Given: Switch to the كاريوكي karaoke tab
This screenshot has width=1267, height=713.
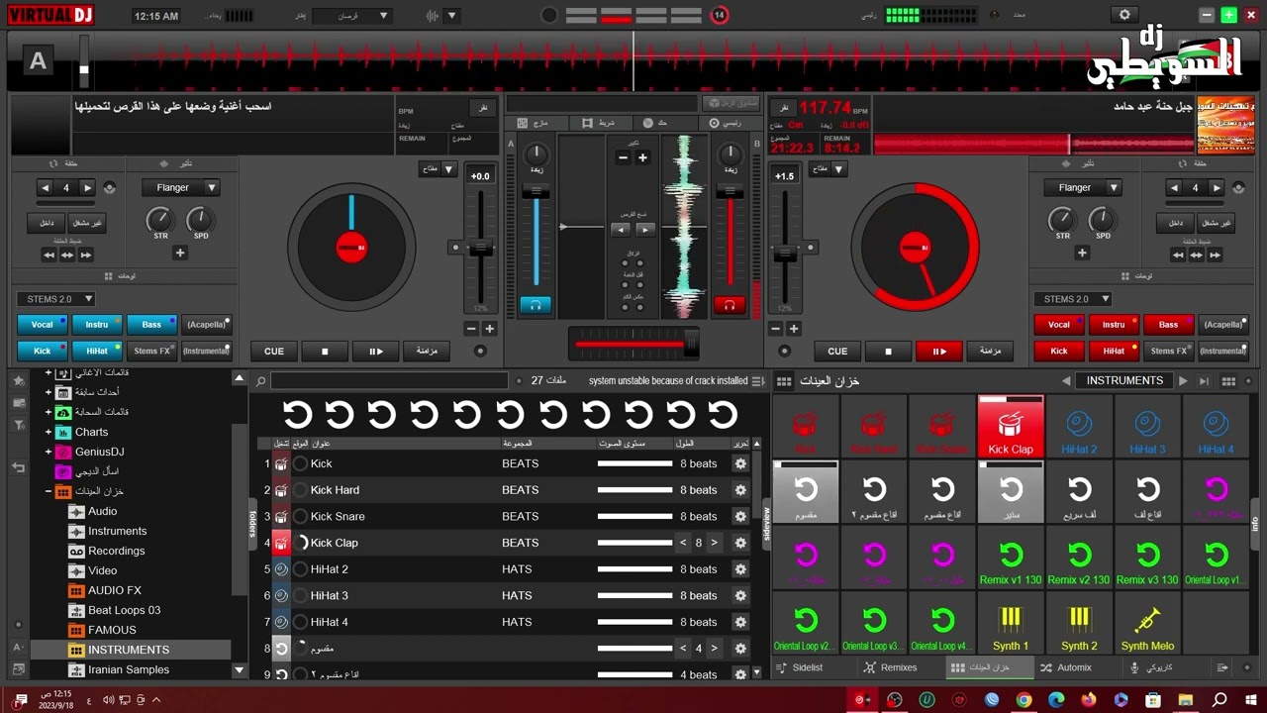Looking at the screenshot, I should click(1151, 668).
